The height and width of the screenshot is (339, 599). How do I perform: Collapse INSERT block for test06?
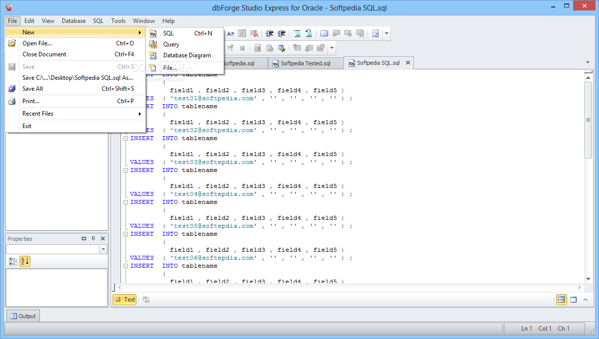[x=125, y=234]
